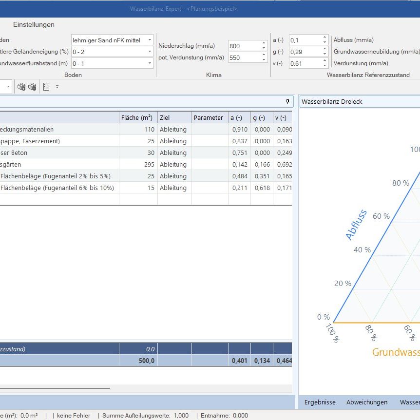This screenshot has height=420, width=420.
Task: Open the toolbar overflow options arrow
Action: [x=57, y=87]
